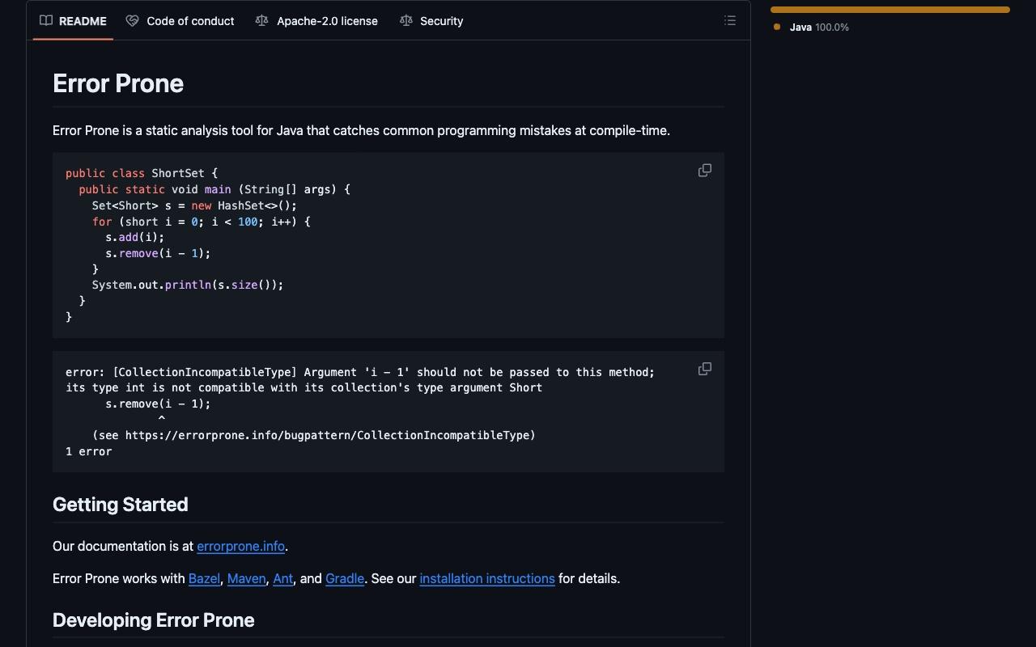
Task: Click the Java language progress bar
Action: pyautogui.click(x=890, y=10)
